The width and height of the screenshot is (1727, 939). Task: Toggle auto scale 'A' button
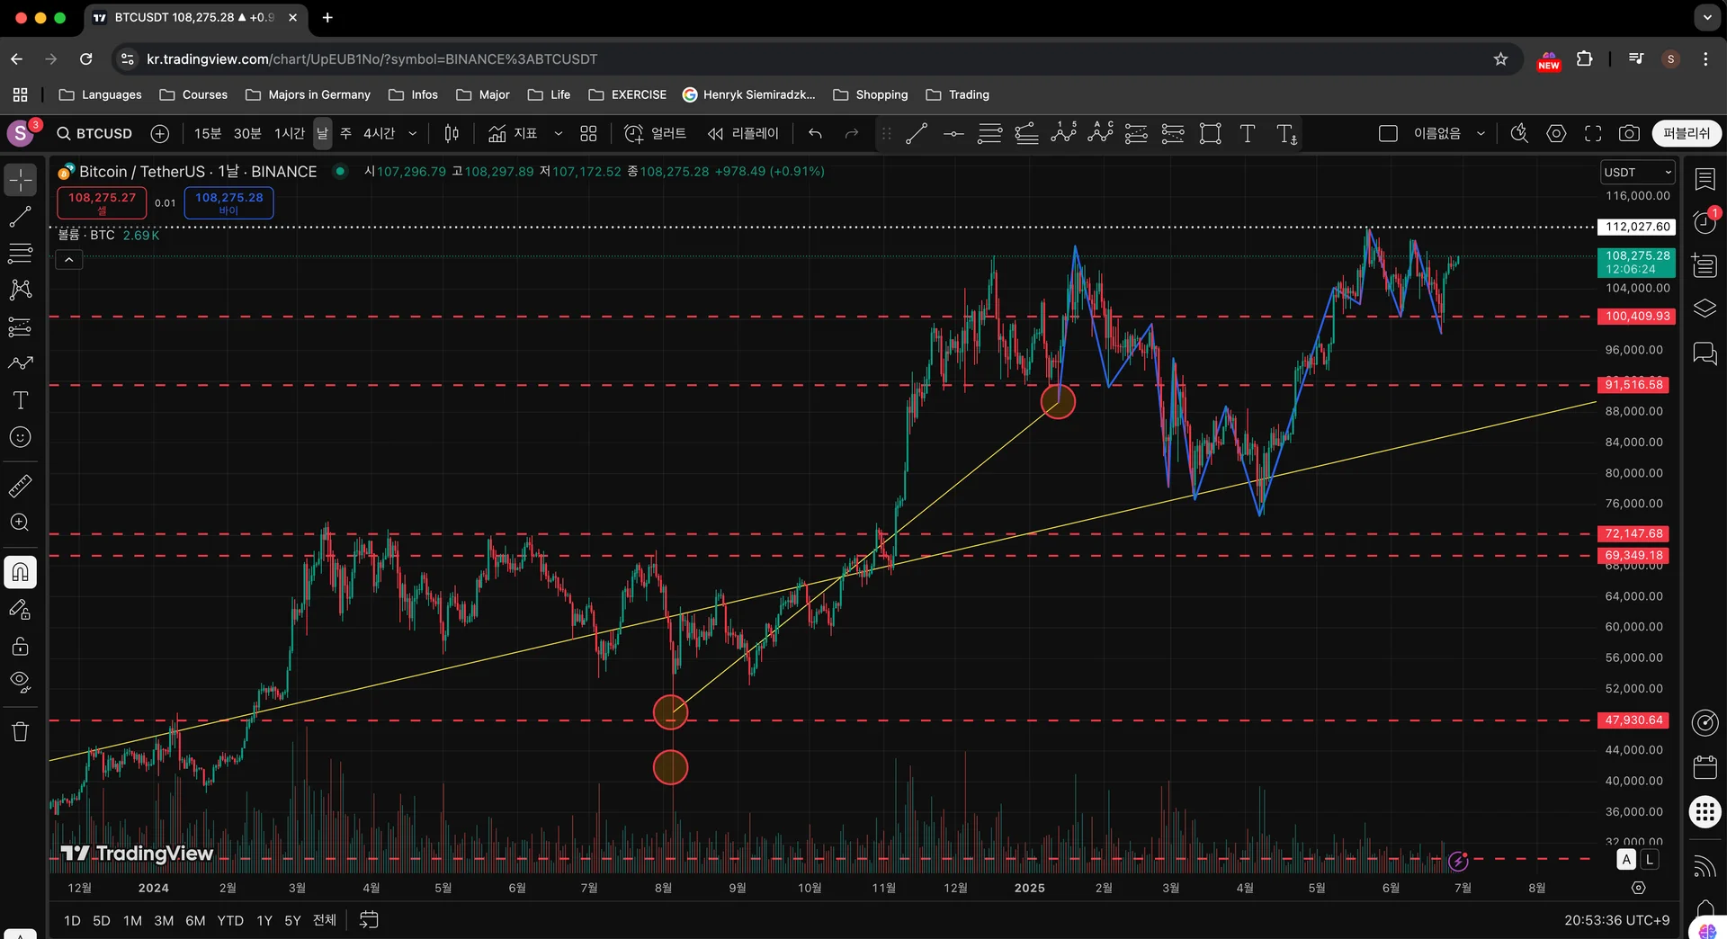point(1626,859)
